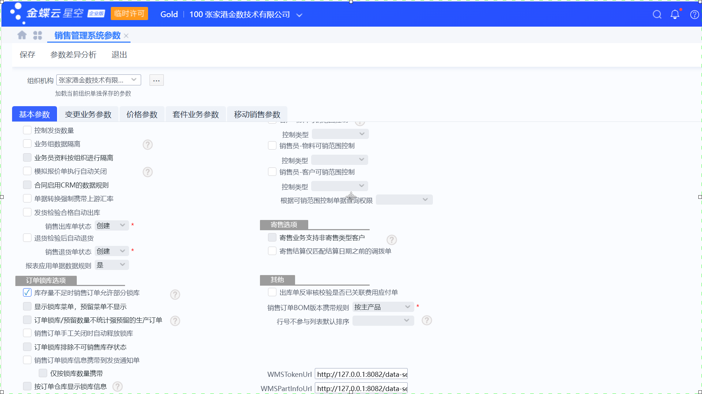The image size is (702, 394).
Task: Show help for 业务组数据隔离
Action: 148,145
